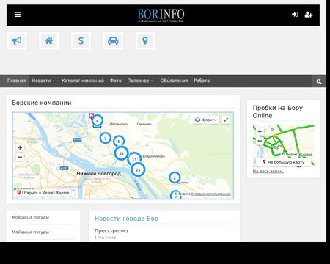This screenshot has height=264, width=330.
Task: Open the Работа menu item
Action: click(202, 81)
